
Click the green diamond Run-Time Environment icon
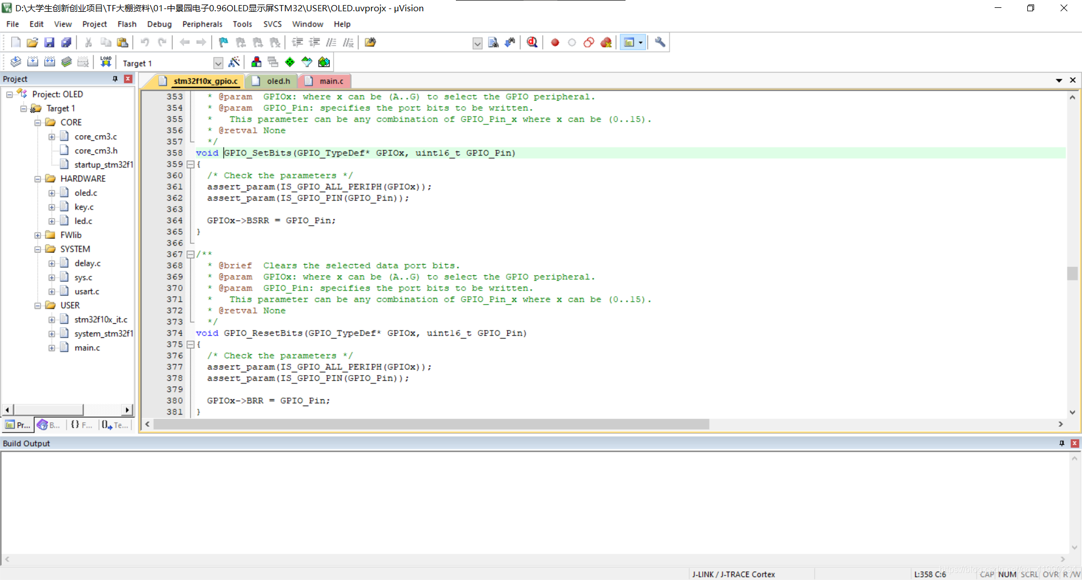click(x=290, y=62)
